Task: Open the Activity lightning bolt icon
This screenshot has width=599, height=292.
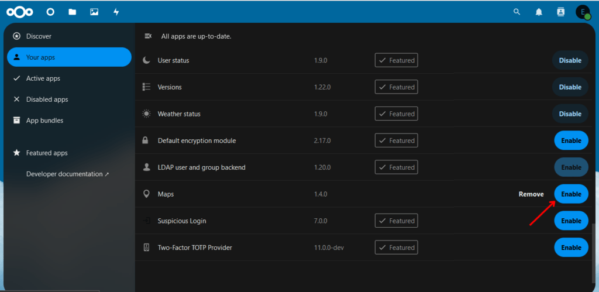Action: (x=116, y=12)
